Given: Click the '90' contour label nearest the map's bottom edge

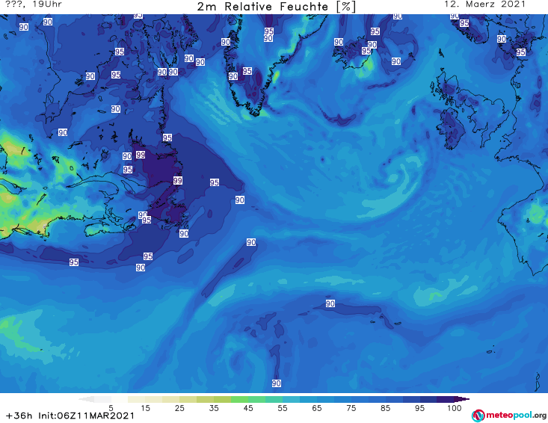Looking at the screenshot, I should click(277, 383).
